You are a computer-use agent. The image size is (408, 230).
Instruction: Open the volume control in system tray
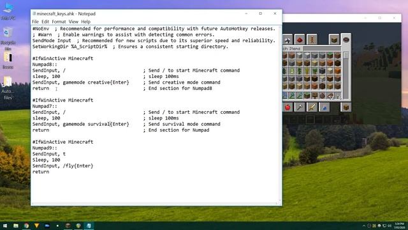390,226
